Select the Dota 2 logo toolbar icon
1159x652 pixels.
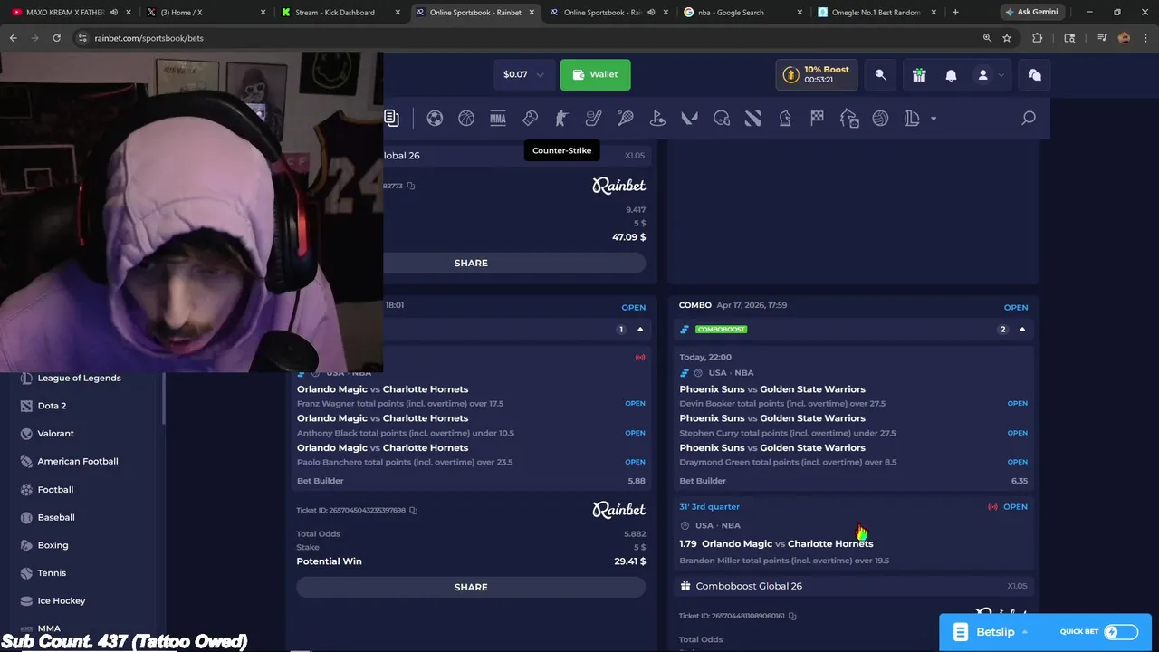tap(753, 118)
